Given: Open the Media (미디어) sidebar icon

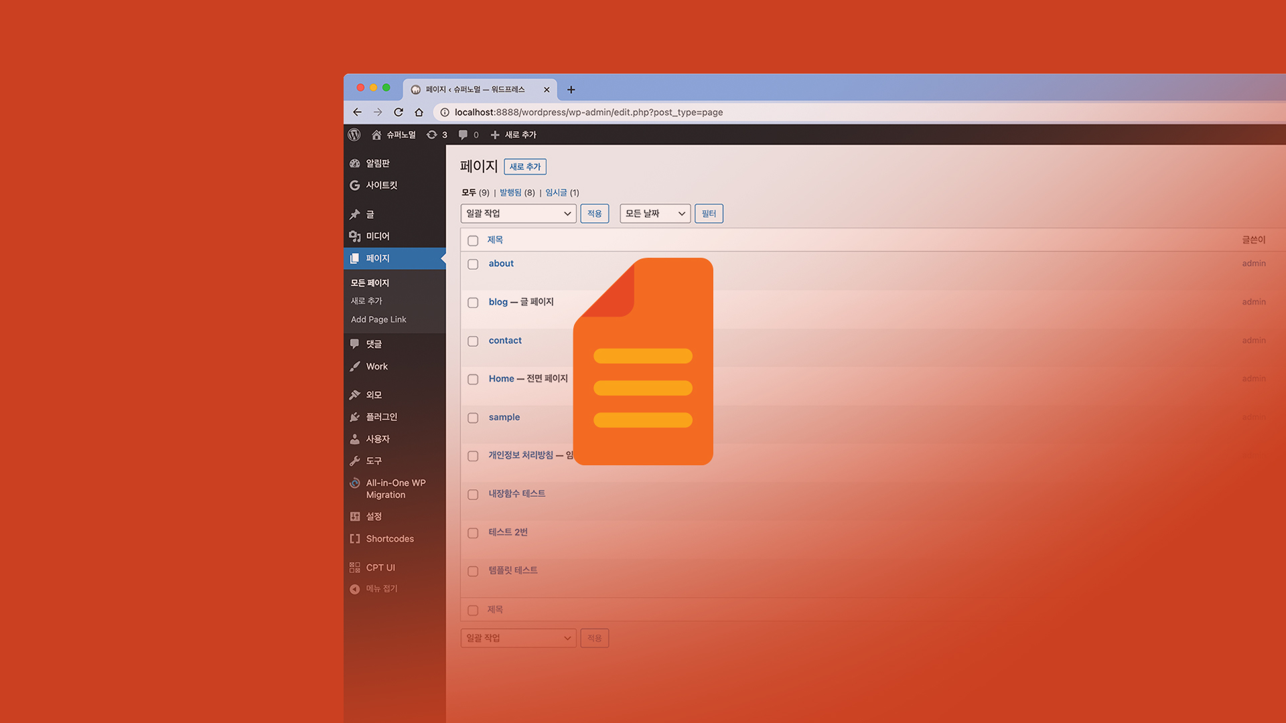Looking at the screenshot, I should [355, 236].
